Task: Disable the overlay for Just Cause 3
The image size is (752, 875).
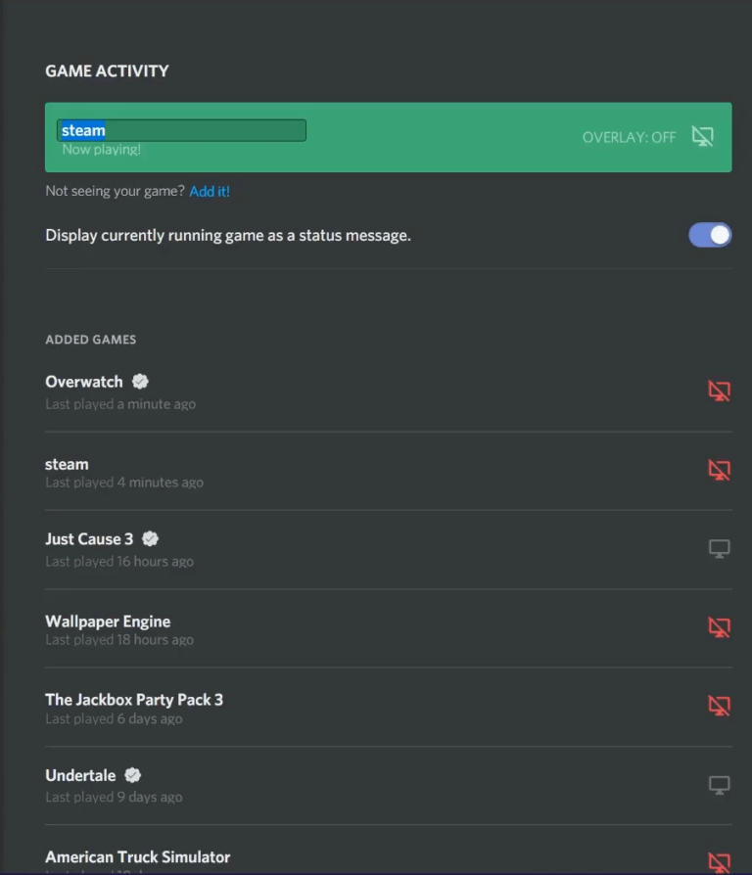Action: click(x=720, y=548)
